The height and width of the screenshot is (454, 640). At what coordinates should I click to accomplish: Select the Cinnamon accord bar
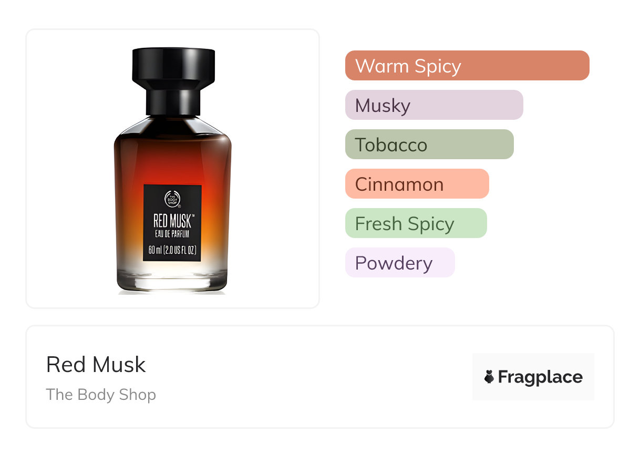coord(417,184)
